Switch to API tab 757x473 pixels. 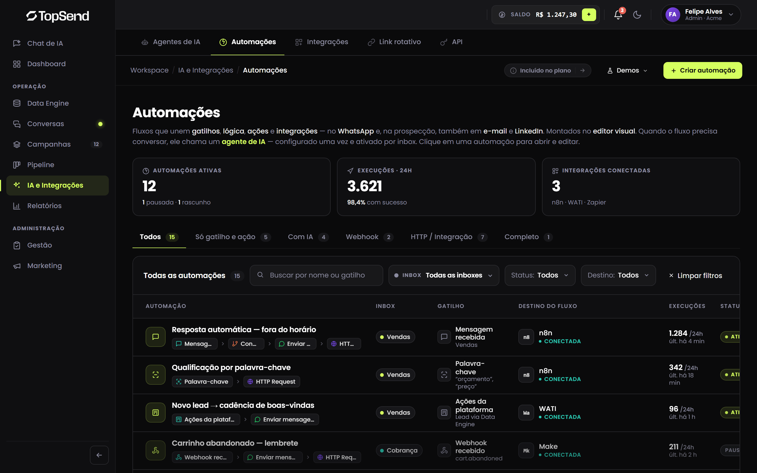point(451,42)
